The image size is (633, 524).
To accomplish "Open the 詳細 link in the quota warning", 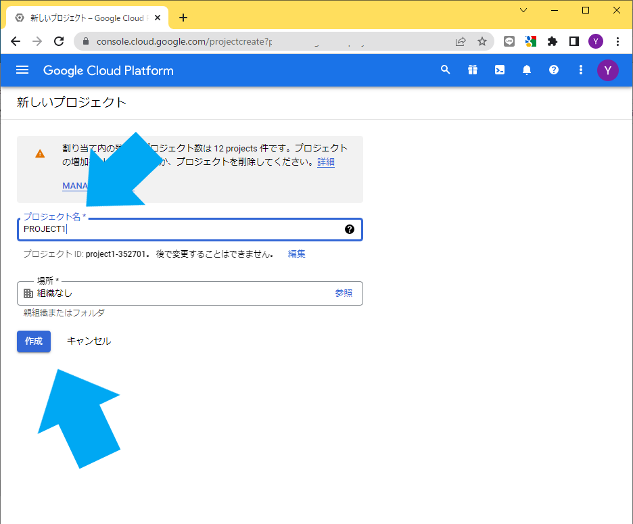I will (326, 162).
